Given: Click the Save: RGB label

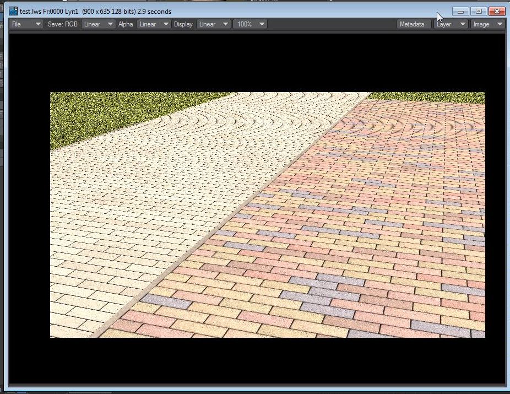Looking at the screenshot, I should point(62,24).
